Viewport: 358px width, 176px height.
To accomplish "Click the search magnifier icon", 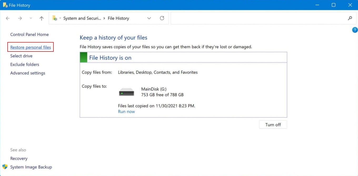I will coord(350,18).
